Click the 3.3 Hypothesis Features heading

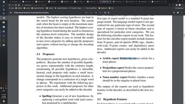click(112, 99)
